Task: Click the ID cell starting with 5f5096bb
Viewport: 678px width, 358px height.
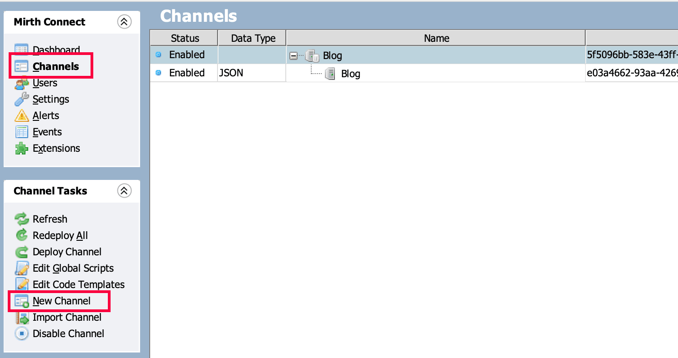Action: click(632, 55)
